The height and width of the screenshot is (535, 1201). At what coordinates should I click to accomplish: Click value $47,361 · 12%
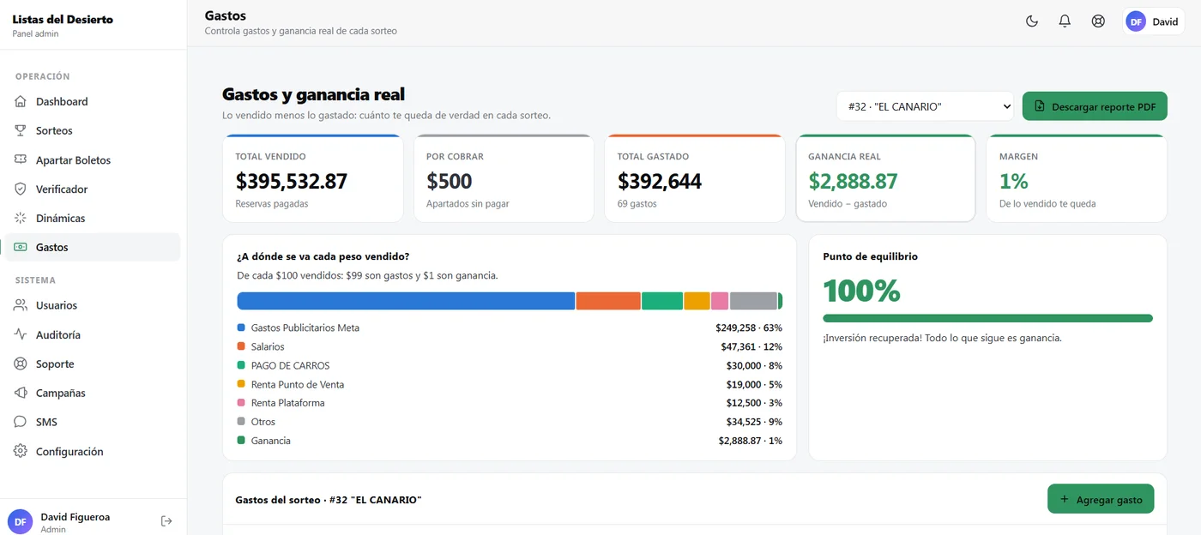pyautogui.click(x=751, y=346)
